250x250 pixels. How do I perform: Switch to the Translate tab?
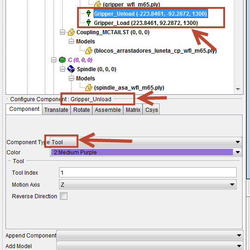pyautogui.click(x=56, y=110)
